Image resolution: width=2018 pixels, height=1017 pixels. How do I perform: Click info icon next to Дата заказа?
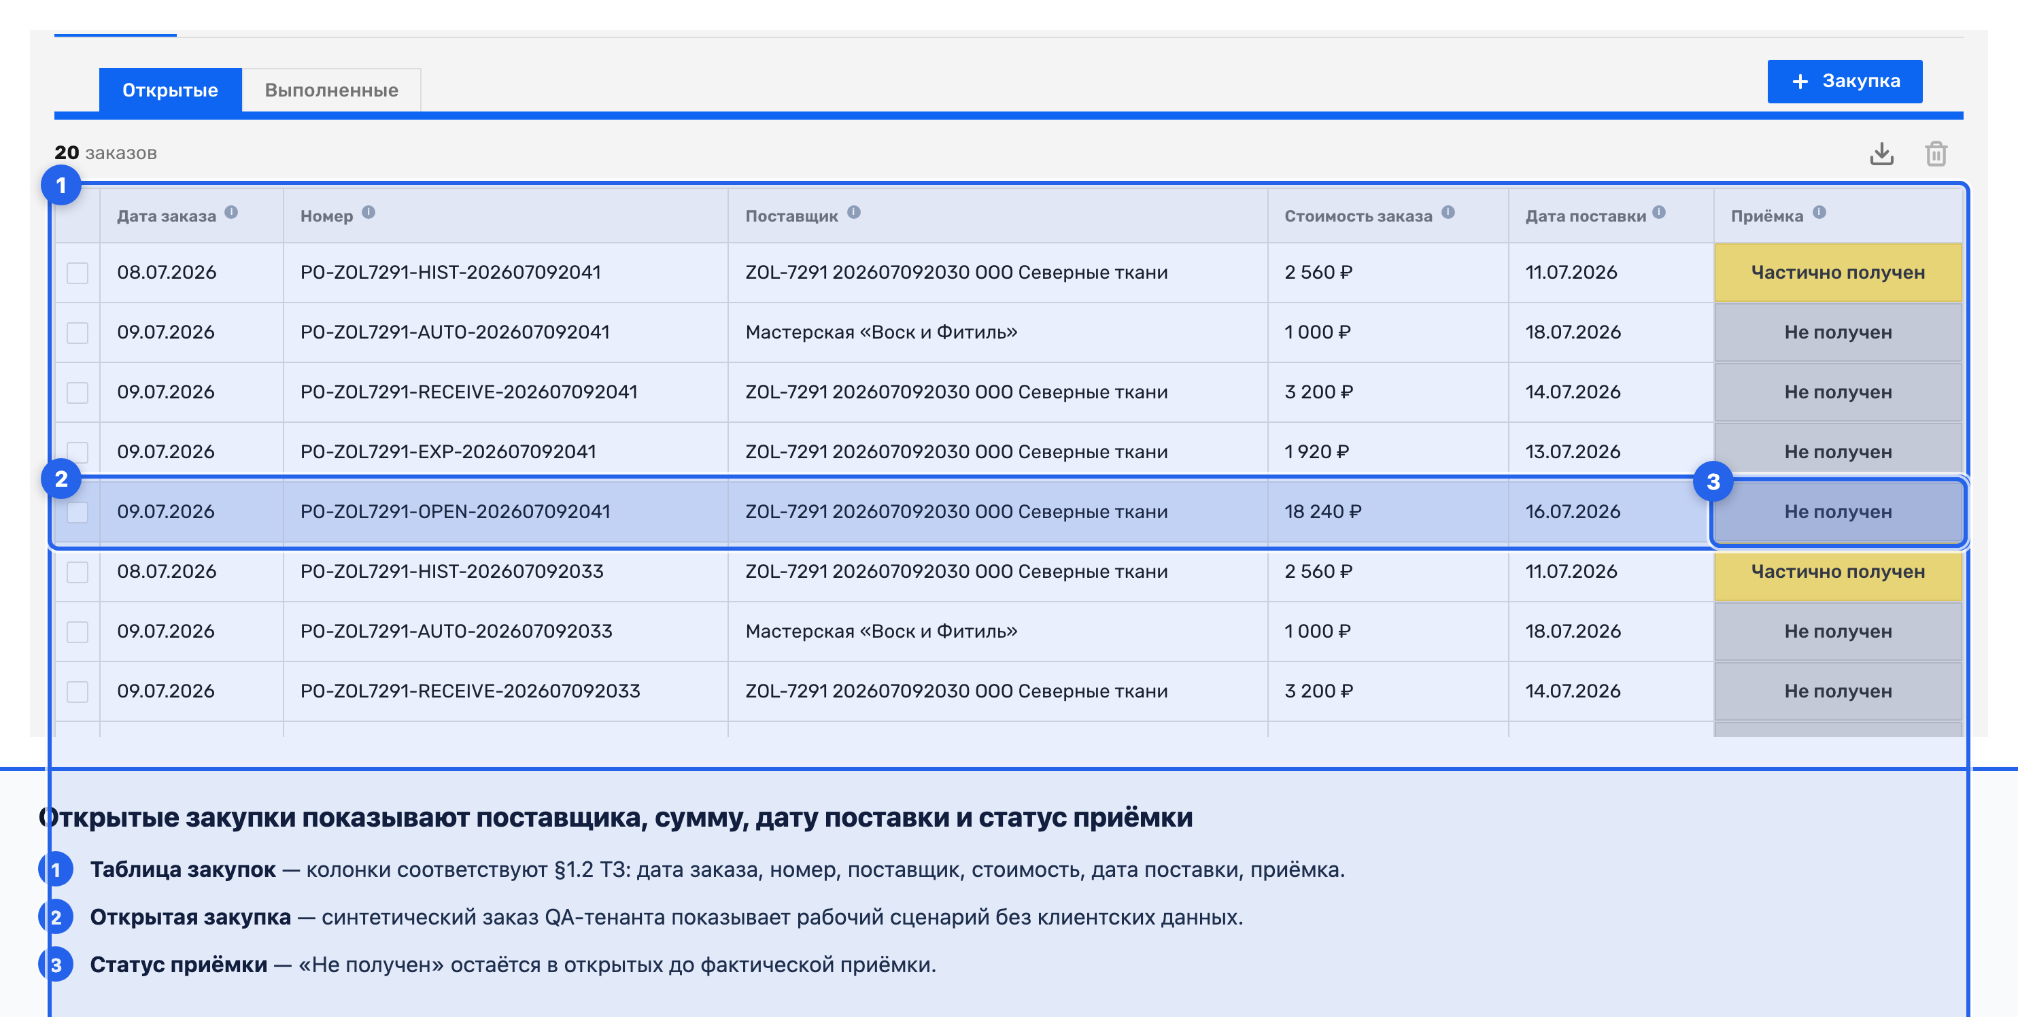[231, 212]
